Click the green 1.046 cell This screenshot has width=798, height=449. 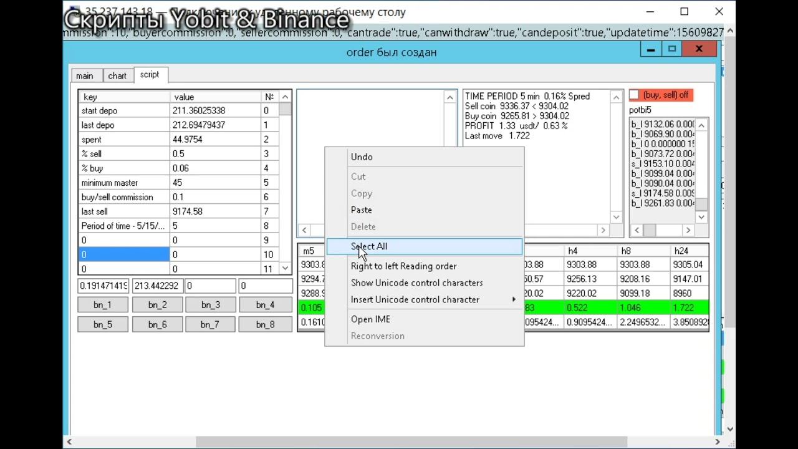[x=643, y=308]
